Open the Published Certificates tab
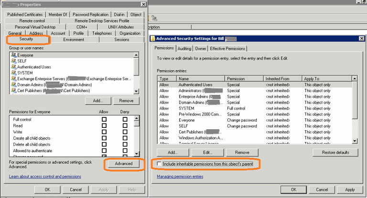Viewport: 367px width, 198px height. tap(25, 14)
